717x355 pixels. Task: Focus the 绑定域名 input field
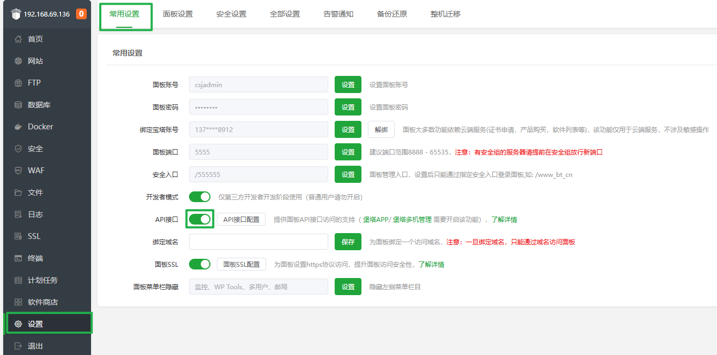[x=259, y=242]
